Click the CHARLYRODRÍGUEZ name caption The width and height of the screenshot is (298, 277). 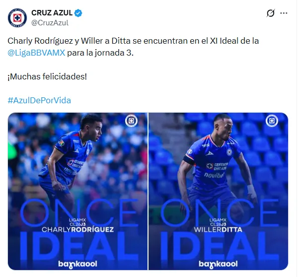tap(78, 229)
